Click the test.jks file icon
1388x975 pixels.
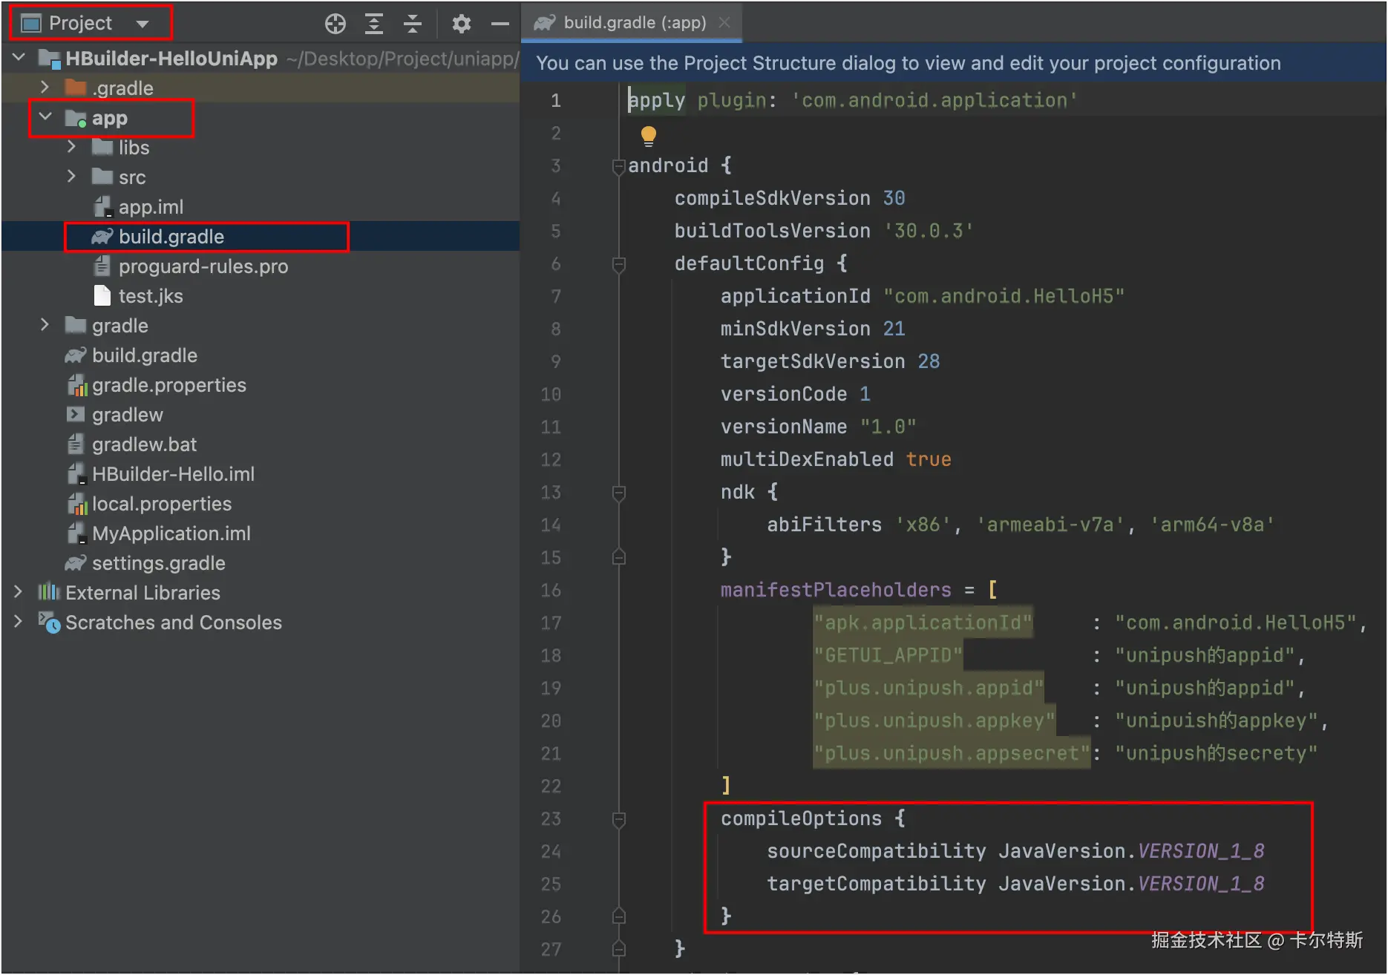coord(102,296)
